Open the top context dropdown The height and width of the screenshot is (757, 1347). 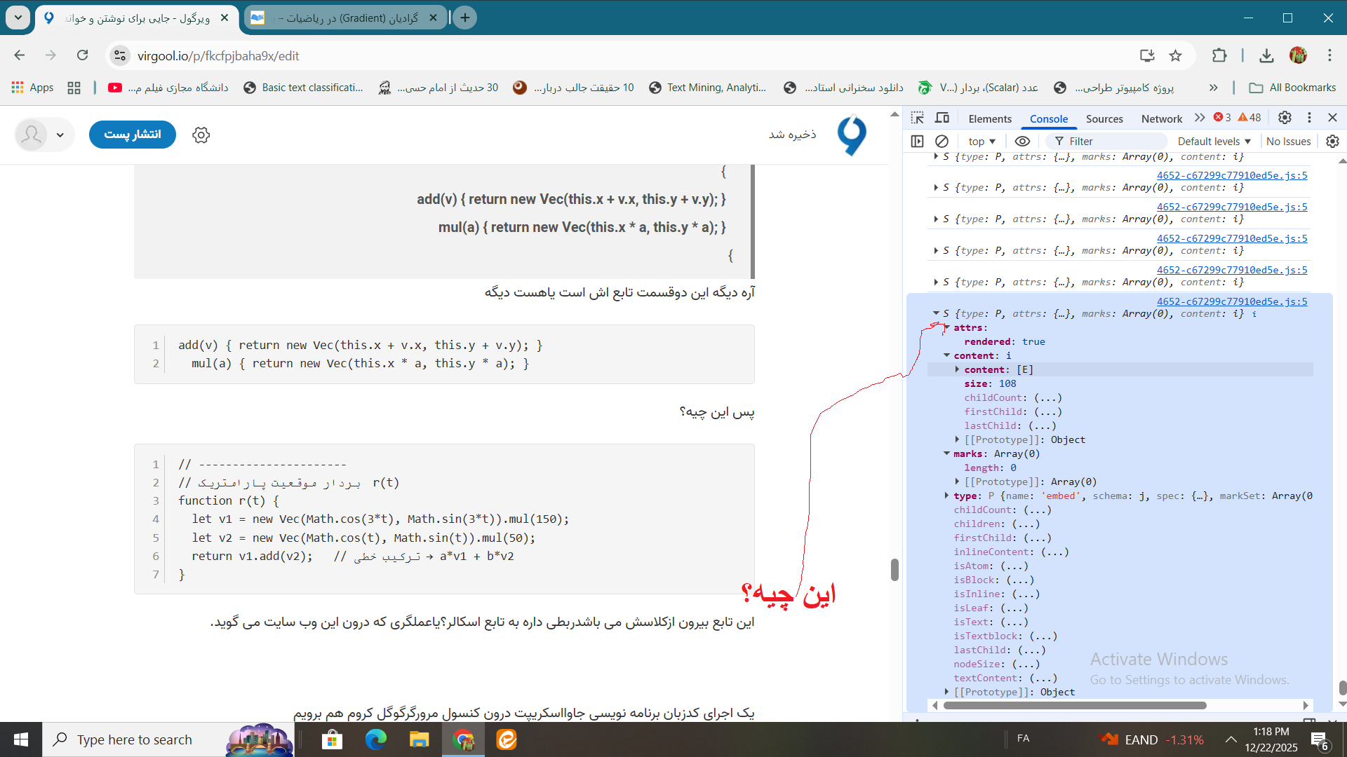981,141
